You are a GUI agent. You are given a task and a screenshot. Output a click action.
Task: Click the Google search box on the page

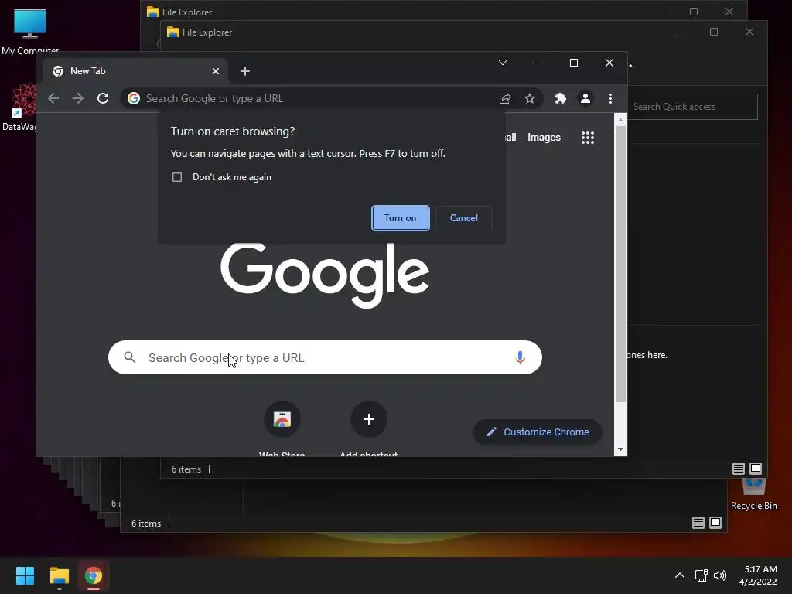tap(325, 357)
